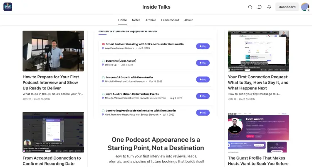Open 'How to Prepare for Your First Podcast Interview' article
312x167 pixels.
(x=51, y=82)
